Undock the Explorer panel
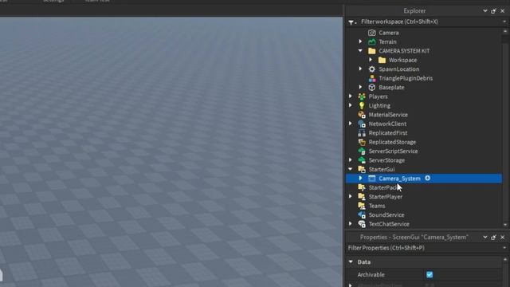Screen dimensions: 510x287 coord(494,10)
